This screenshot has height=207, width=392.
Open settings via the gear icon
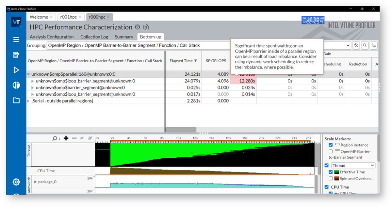click(x=16, y=182)
